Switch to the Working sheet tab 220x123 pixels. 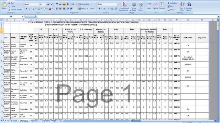[x=24, y=121]
